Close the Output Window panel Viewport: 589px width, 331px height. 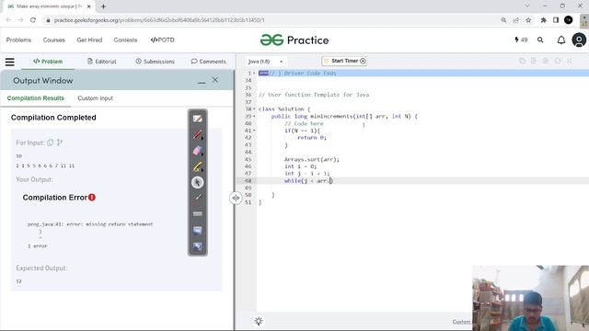[214, 80]
